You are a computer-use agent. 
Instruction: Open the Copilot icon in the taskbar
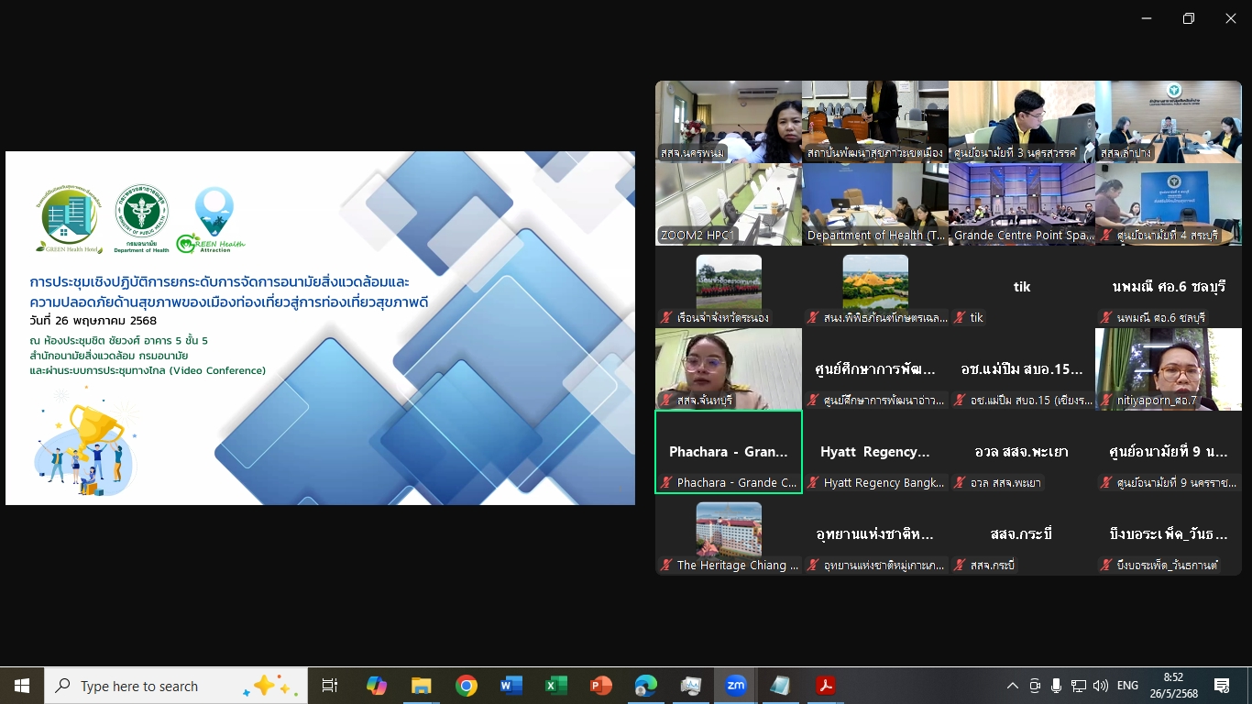point(376,686)
